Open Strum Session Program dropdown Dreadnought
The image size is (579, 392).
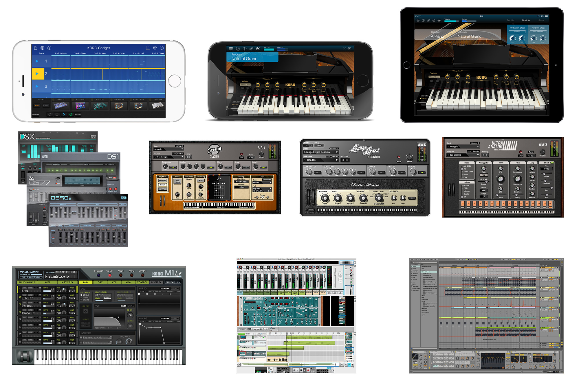(168, 157)
